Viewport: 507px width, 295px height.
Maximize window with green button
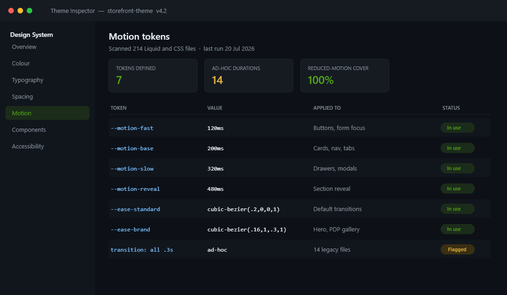[29, 11]
